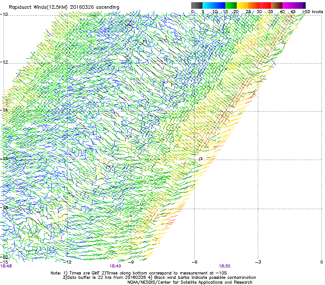
Task: Click the '-15' longitude axis label
Action: (4, 262)
